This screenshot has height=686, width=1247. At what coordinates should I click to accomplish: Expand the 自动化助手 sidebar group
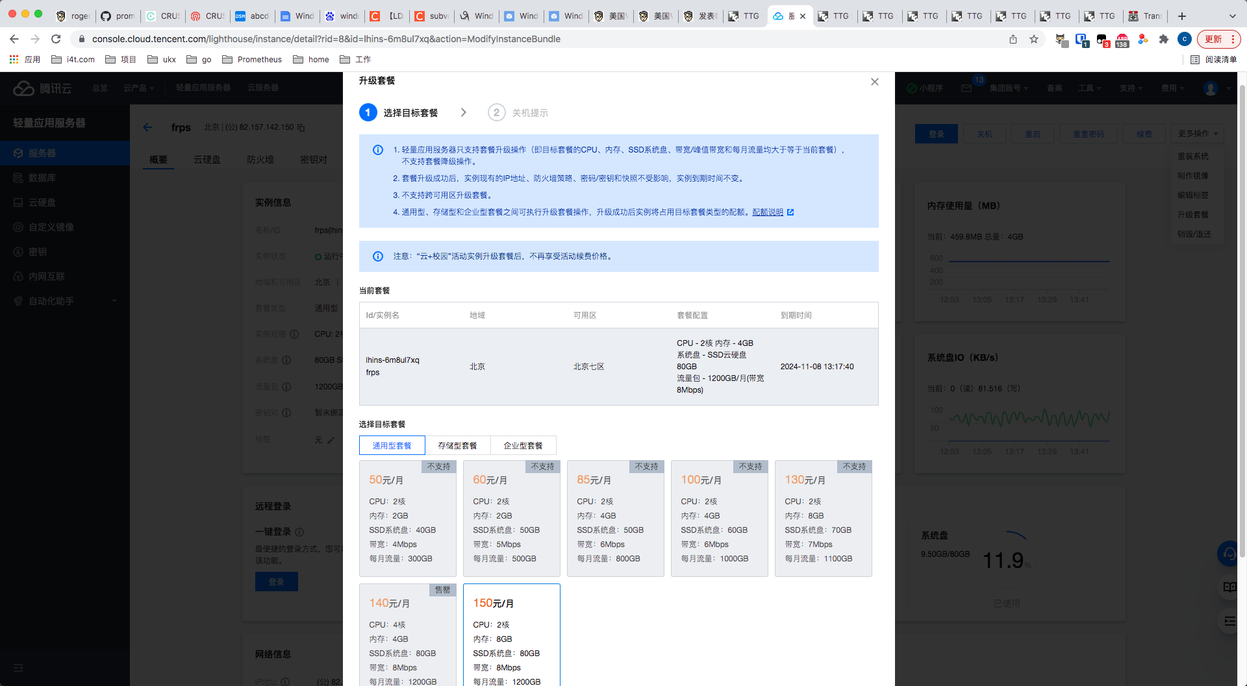pyautogui.click(x=65, y=301)
